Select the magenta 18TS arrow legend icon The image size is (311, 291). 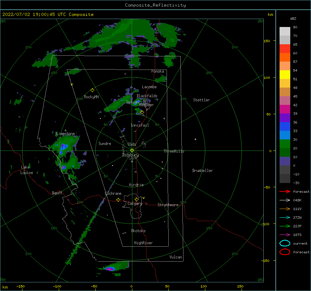click(285, 235)
